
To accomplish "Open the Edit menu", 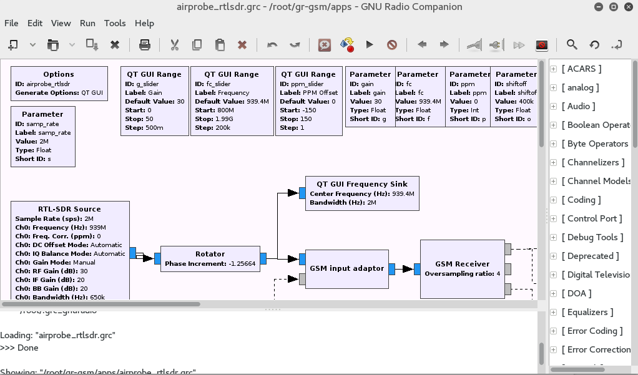I will (34, 23).
